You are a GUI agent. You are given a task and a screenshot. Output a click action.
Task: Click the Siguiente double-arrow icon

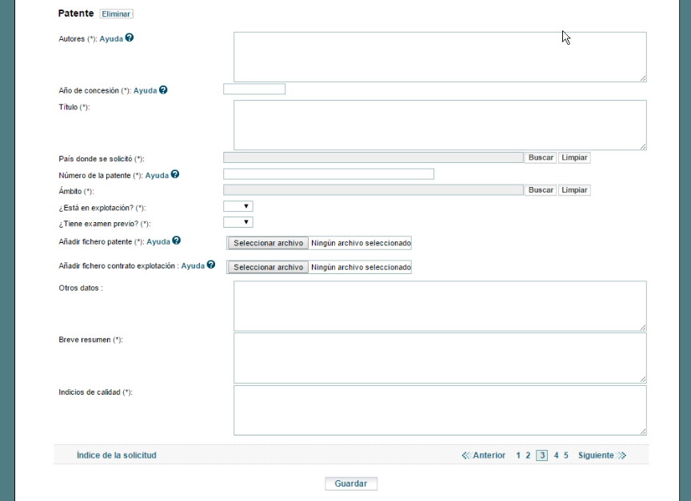(x=622, y=455)
